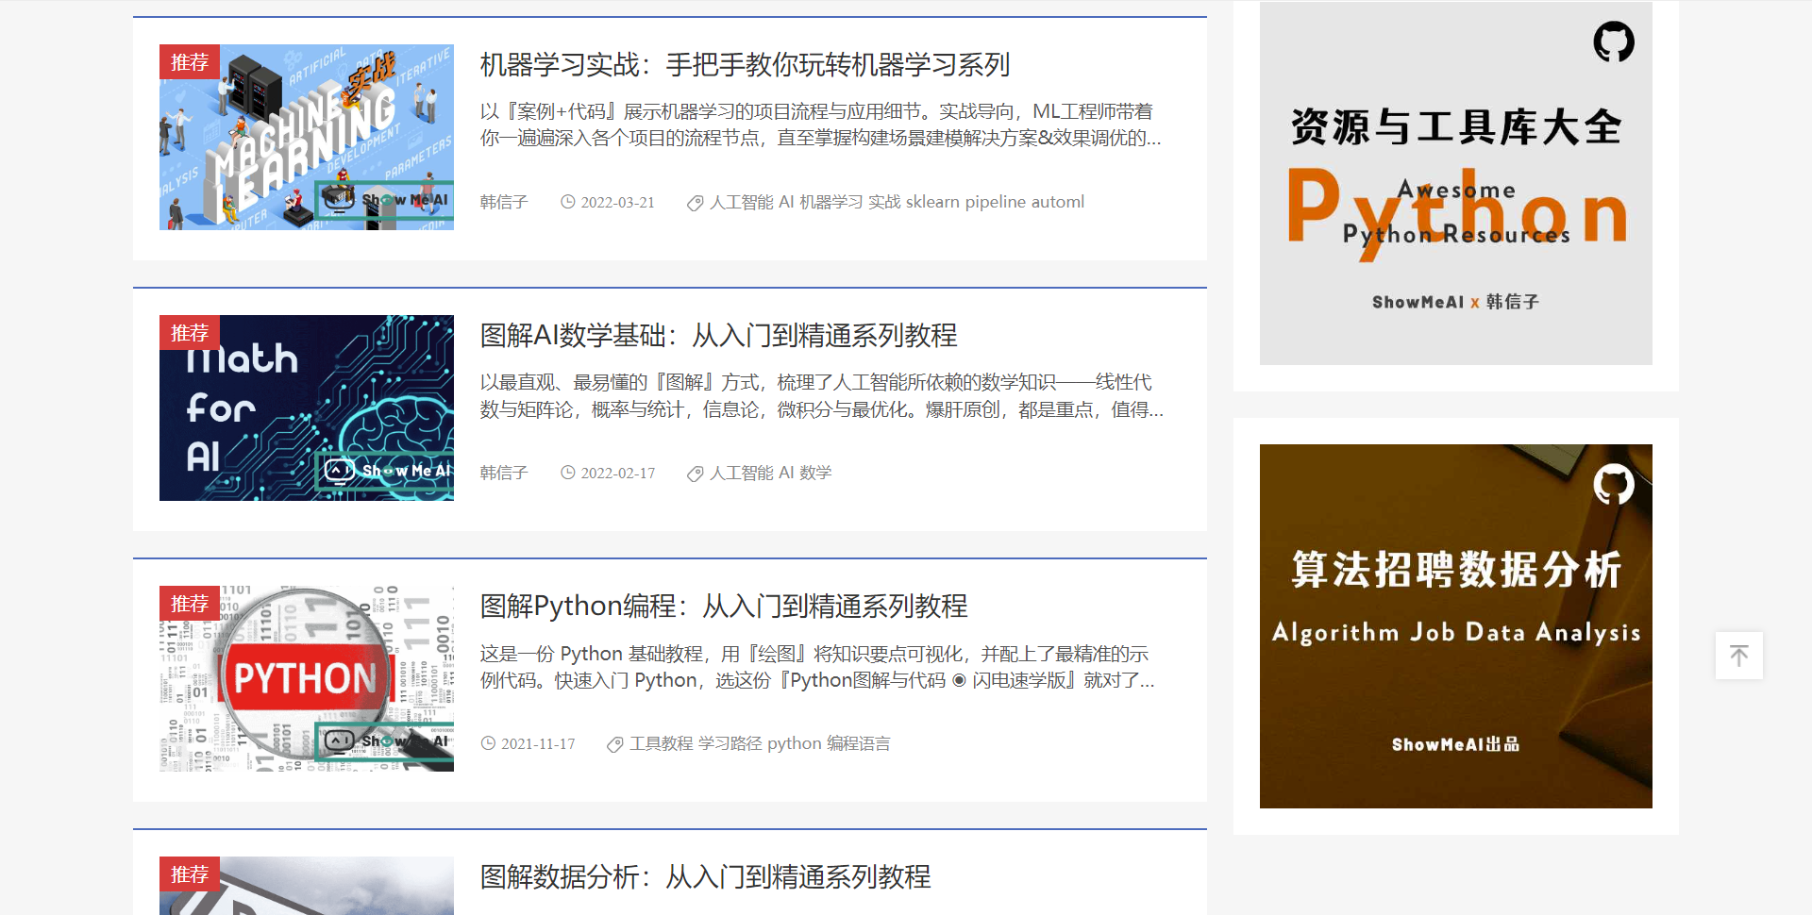Click the Math for AI cover thumbnail

[306, 408]
